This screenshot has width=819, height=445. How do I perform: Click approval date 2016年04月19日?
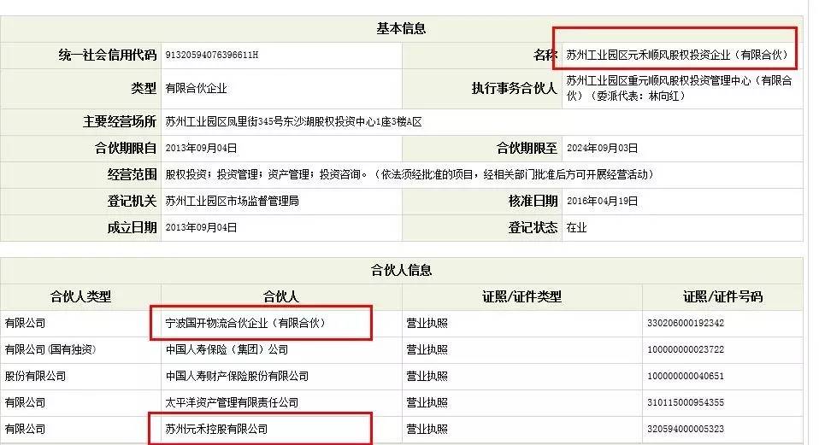(602, 201)
